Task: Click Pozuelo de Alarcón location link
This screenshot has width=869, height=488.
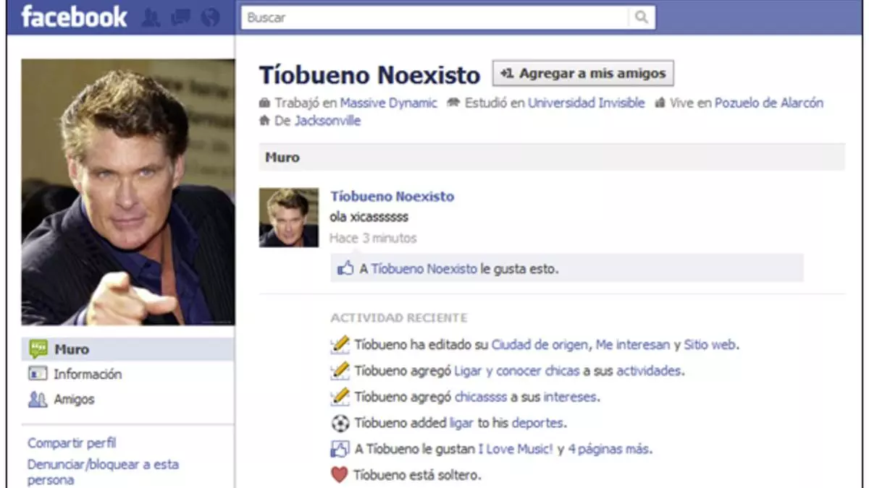Action: point(768,103)
